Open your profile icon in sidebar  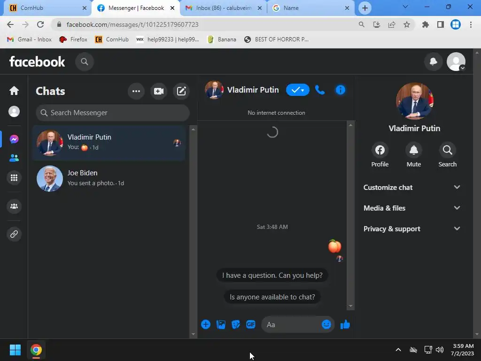point(14,111)
